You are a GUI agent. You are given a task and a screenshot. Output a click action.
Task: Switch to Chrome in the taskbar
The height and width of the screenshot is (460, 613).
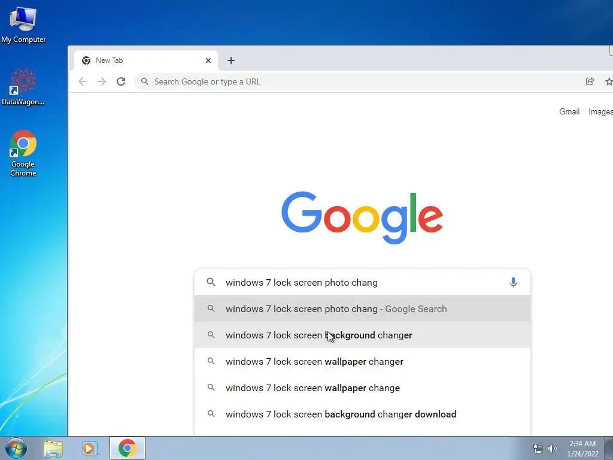128,448
